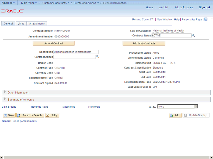The width and height of the screenshot is (213, 159).
Task: Click Add to My Contracts button
Action: pyautogui.click(x=144, y=43)
